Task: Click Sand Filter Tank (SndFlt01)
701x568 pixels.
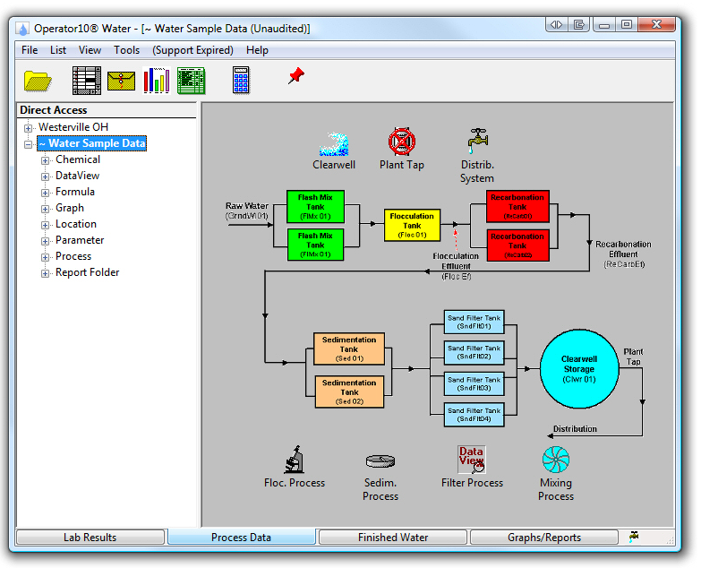Action: tap(474, 322)
